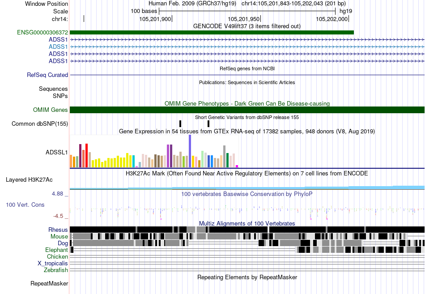This screenshot has height=294, width=425.
Task: Click the ADSSL1 GTEx expression label
Action: (56, 152)
